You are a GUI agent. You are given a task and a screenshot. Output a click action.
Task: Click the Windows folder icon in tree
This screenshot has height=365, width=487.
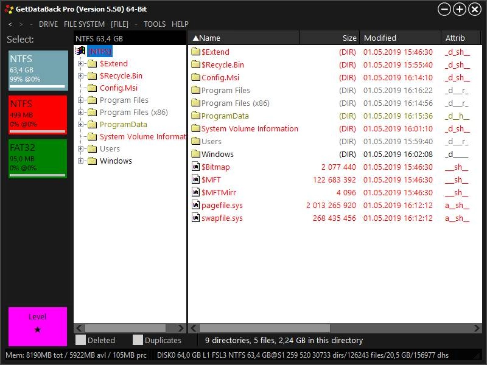[x=93, y=161]
